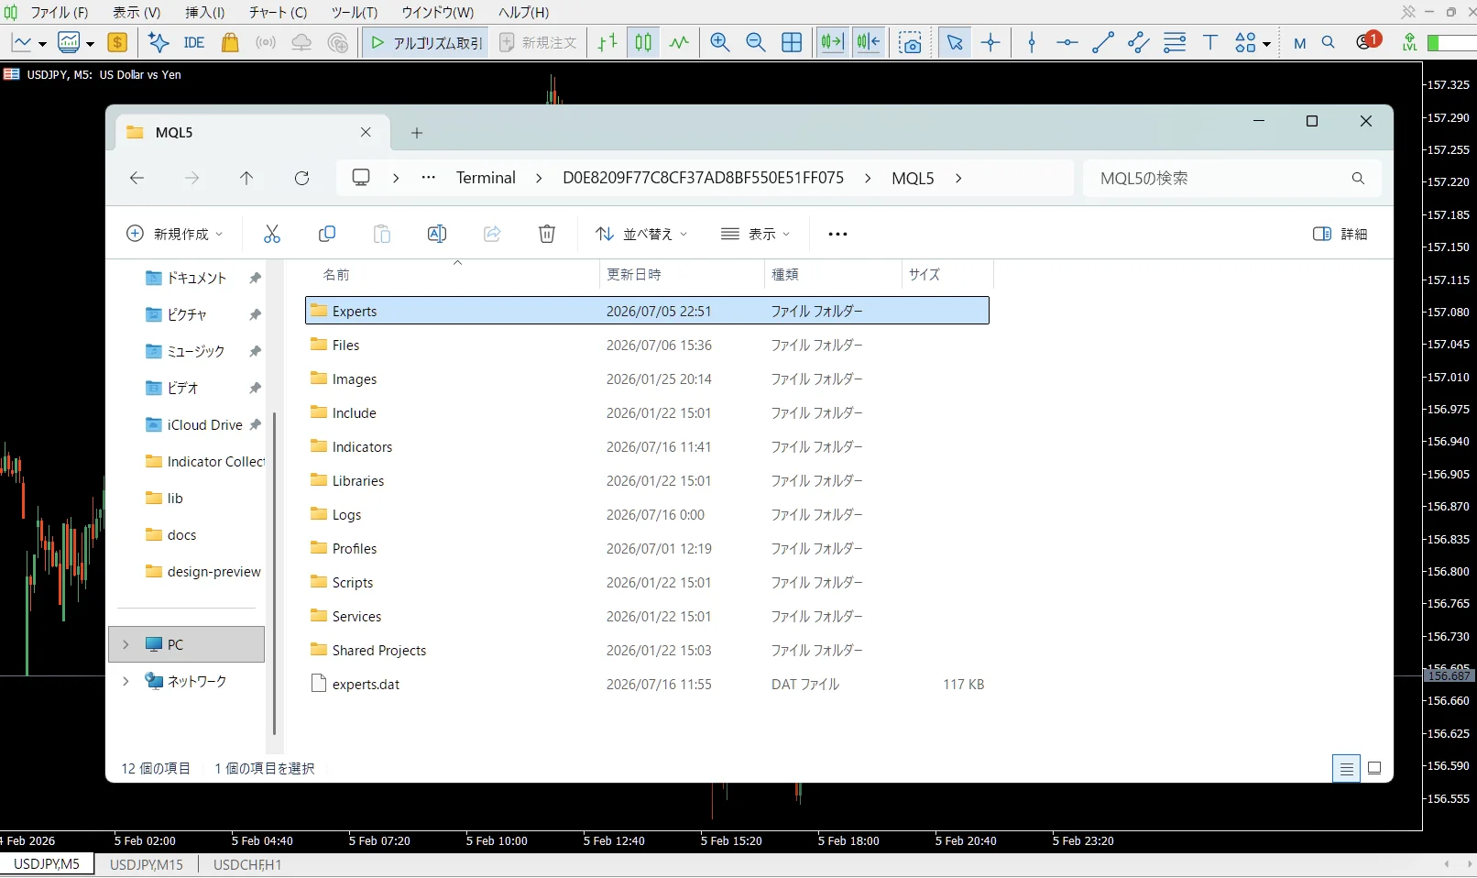1477x878 pixels.
Task: Switch chart to candlestick mode
Action: point(644,42)
